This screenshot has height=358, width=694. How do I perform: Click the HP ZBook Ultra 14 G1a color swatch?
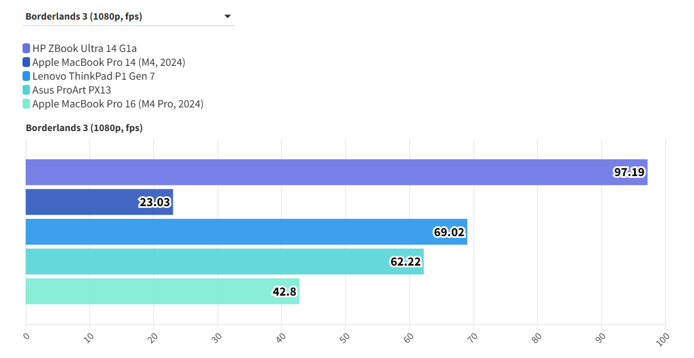tap(27, 49)
